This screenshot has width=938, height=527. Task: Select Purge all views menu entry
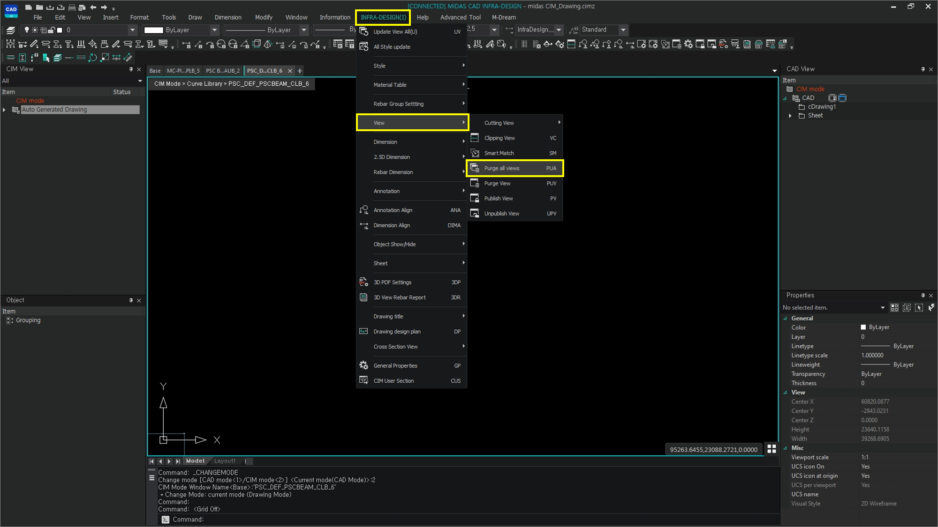tap(515, 168)
